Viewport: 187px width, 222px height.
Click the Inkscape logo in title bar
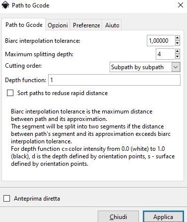(x=5, y=4)
